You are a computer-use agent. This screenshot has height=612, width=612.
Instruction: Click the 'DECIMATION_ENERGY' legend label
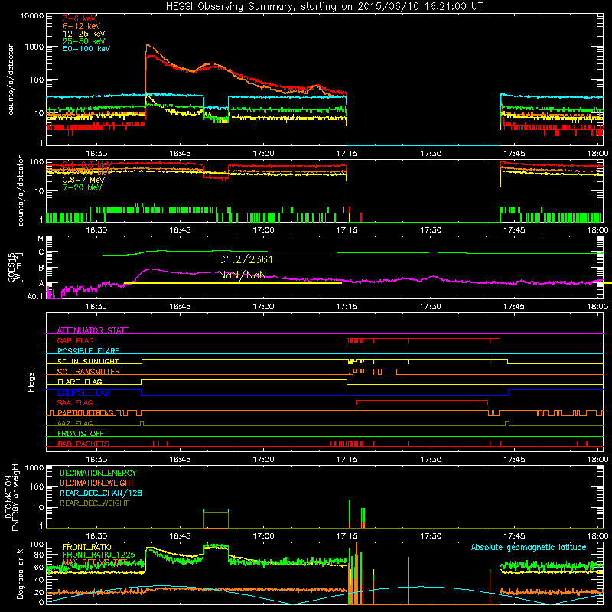pos(98,473)
